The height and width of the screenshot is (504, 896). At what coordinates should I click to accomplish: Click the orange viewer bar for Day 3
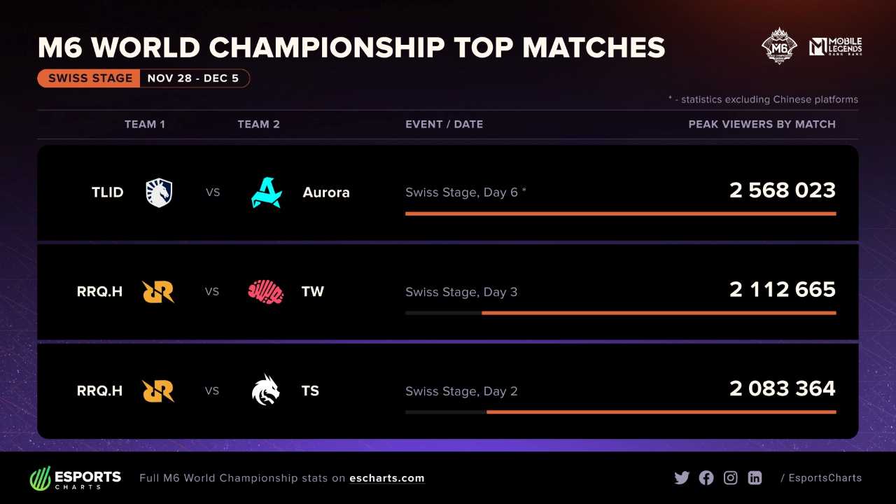click(658, 313)
